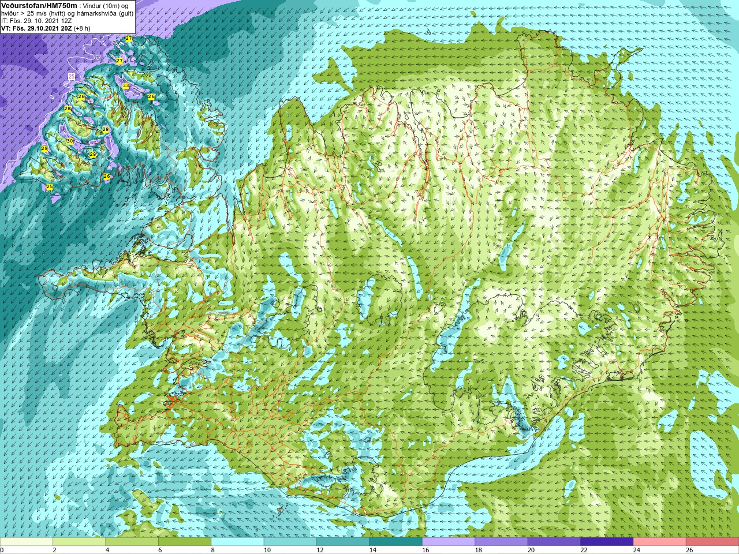Click the yellow peak gust label 33

126,86
